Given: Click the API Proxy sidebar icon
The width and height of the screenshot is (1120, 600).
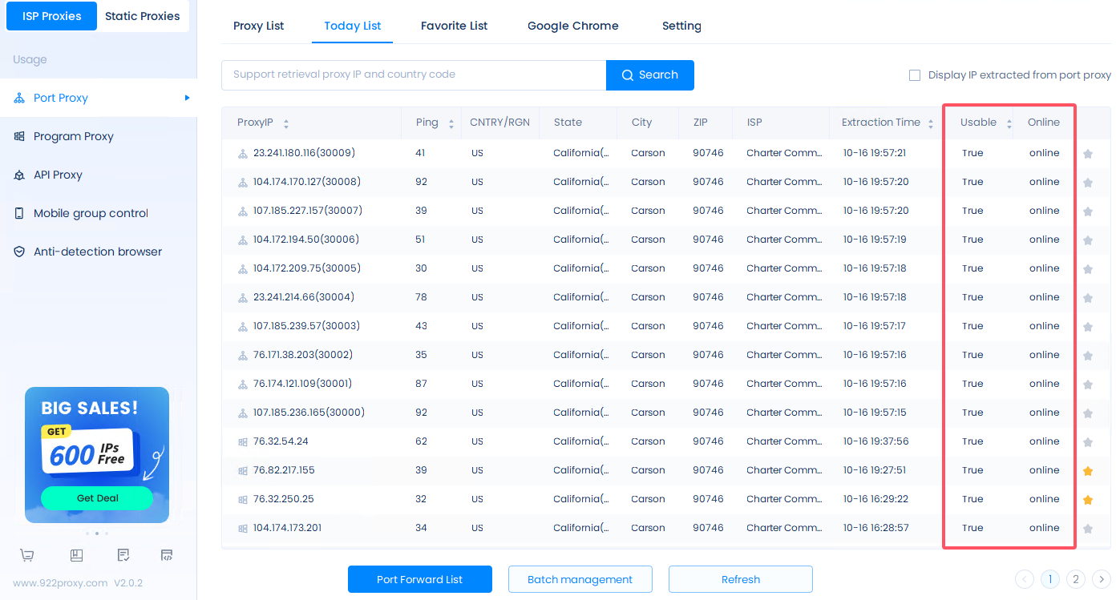Looking at the screenshot, I should [19, 175].
